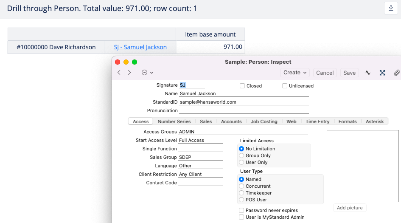Check the Closed checkbox

242,86
